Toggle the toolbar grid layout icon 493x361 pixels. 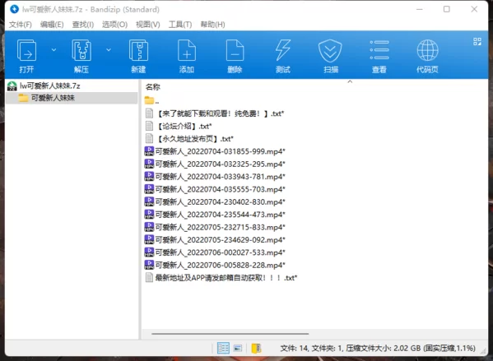click(x=477, y=41)
